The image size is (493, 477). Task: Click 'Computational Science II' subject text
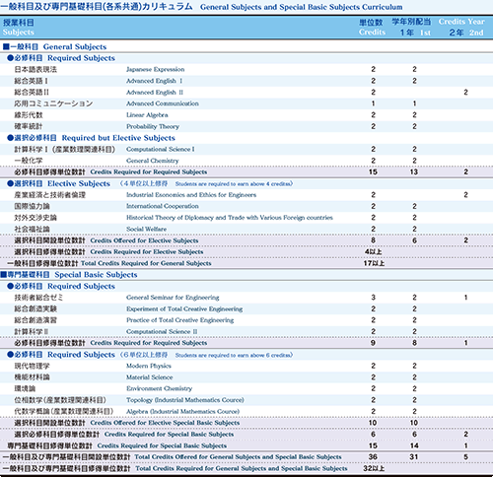point(162,331)
